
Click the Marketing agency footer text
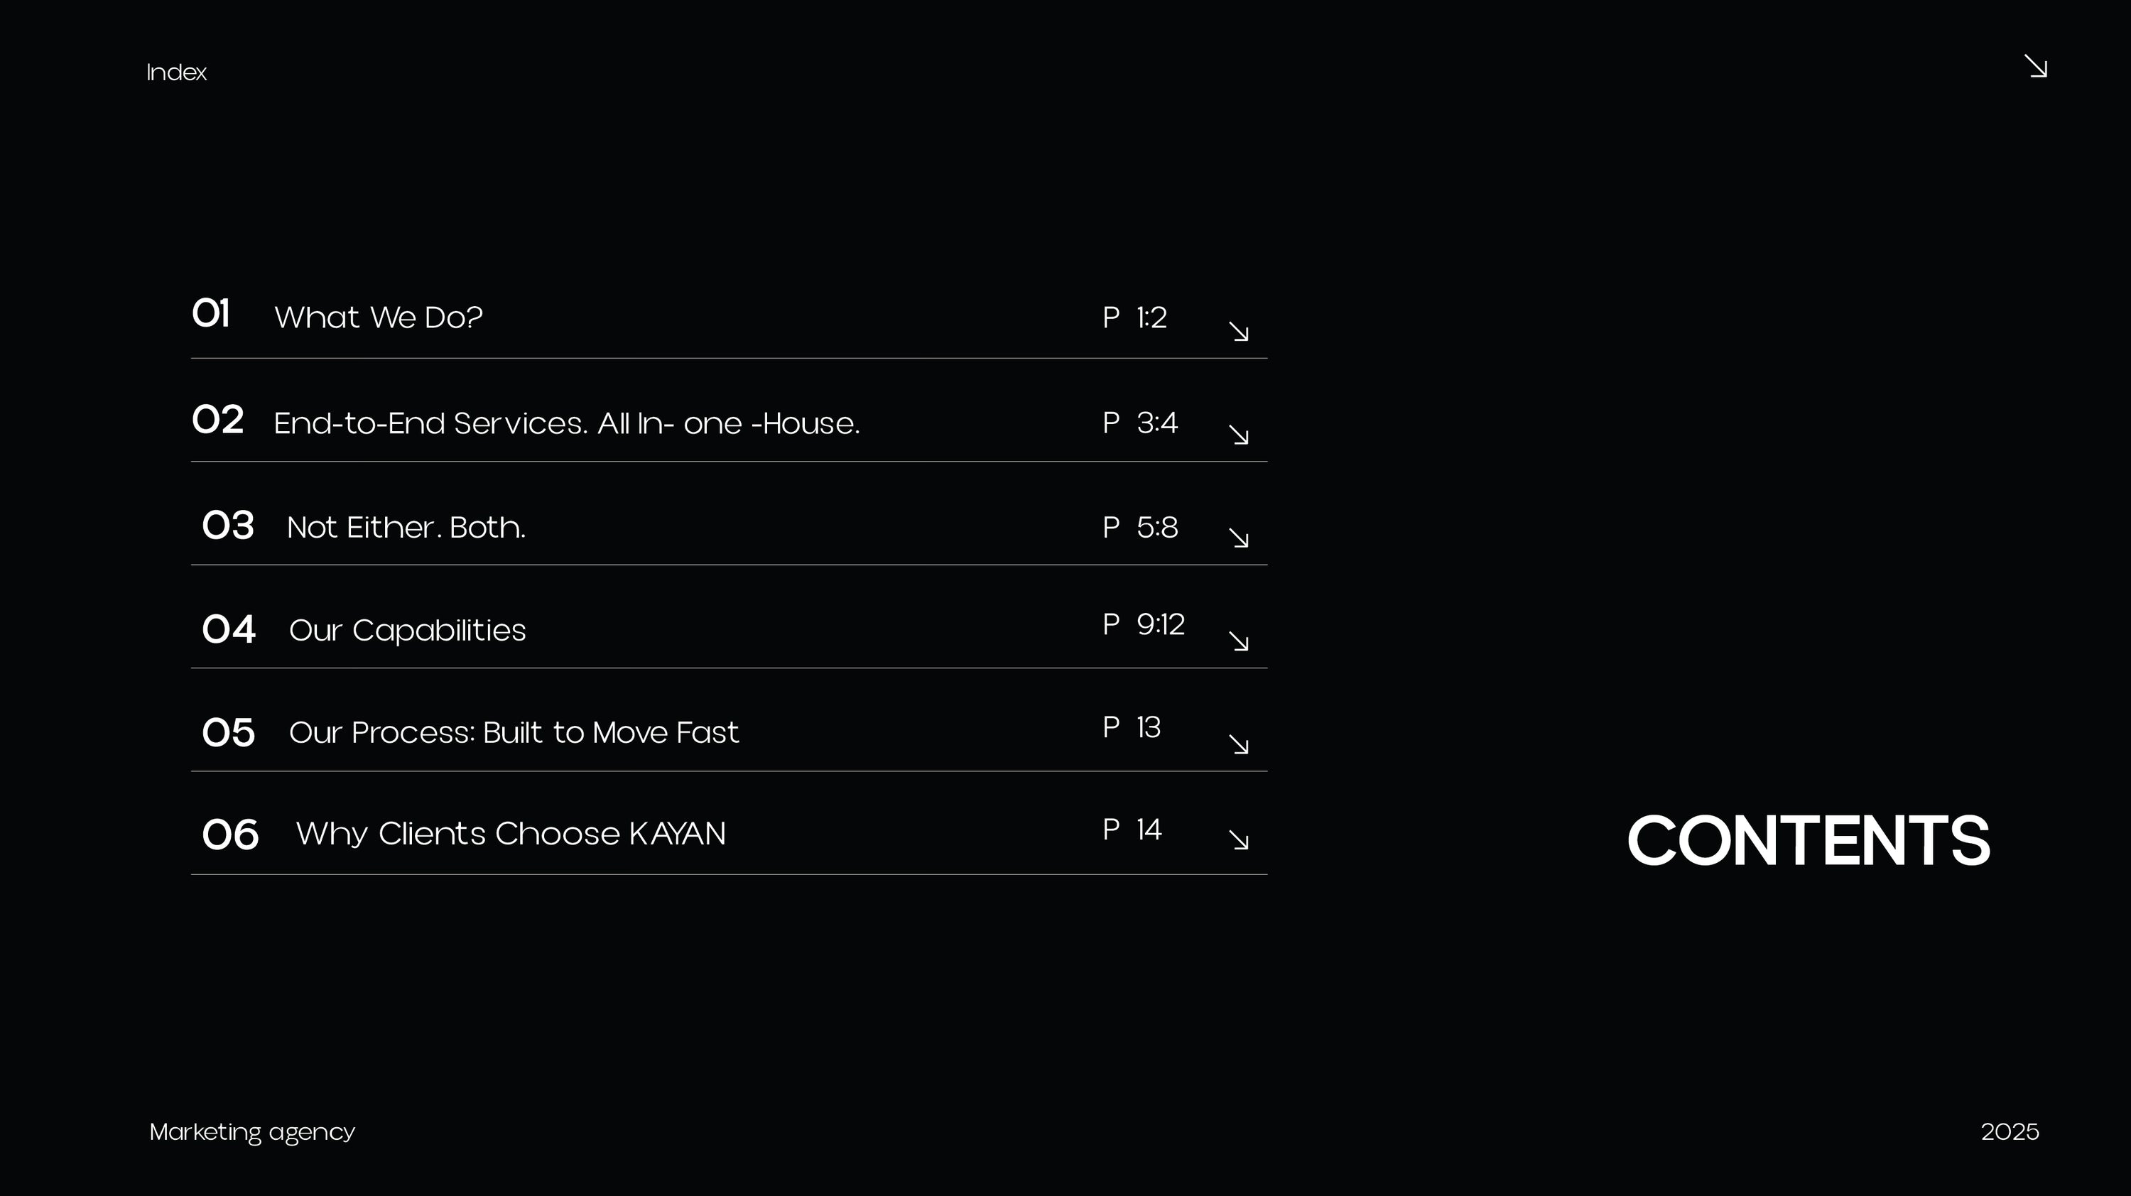point(252,1132)
